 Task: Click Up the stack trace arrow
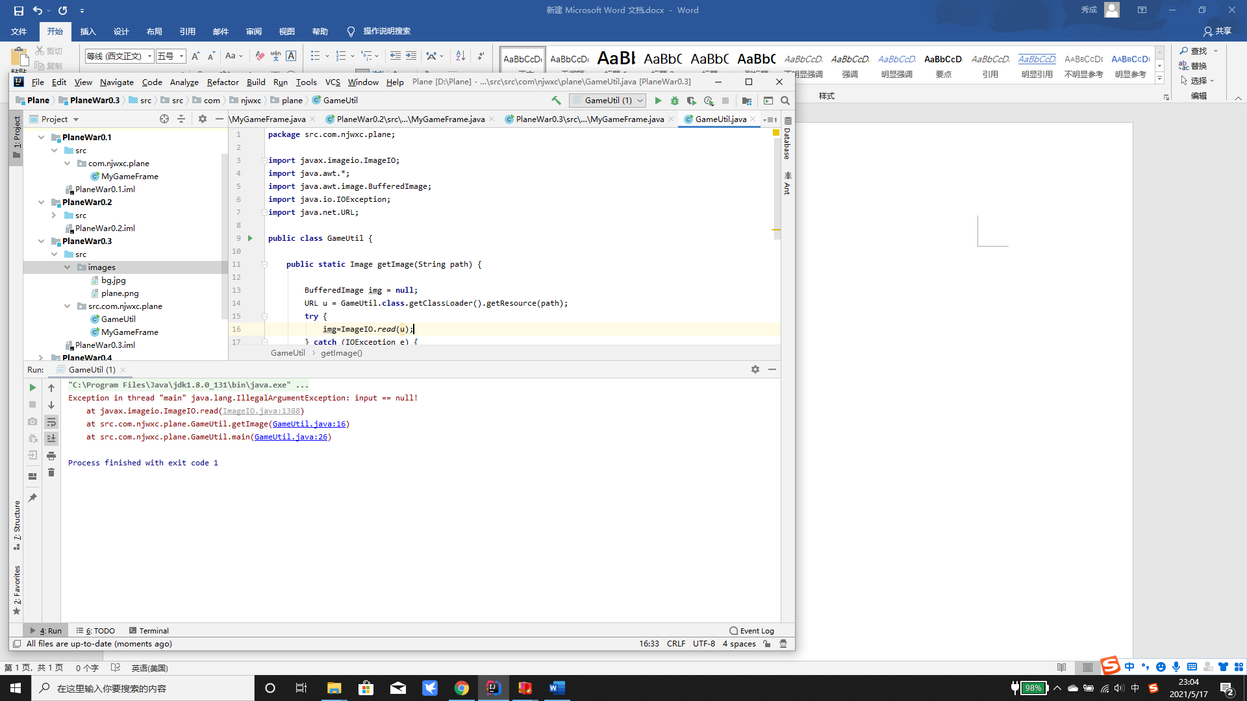51,388
